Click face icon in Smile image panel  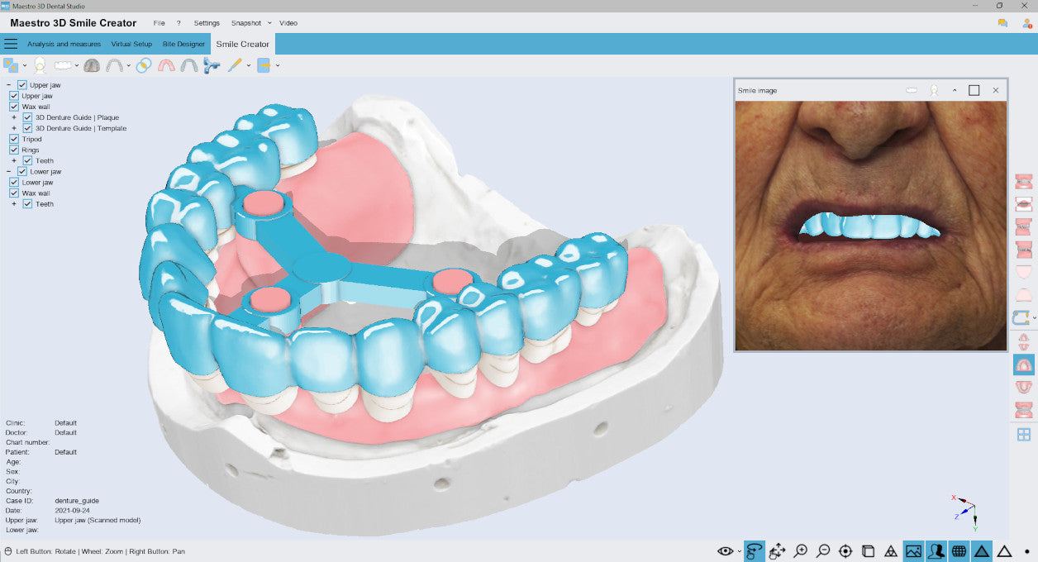click(934, 90)
